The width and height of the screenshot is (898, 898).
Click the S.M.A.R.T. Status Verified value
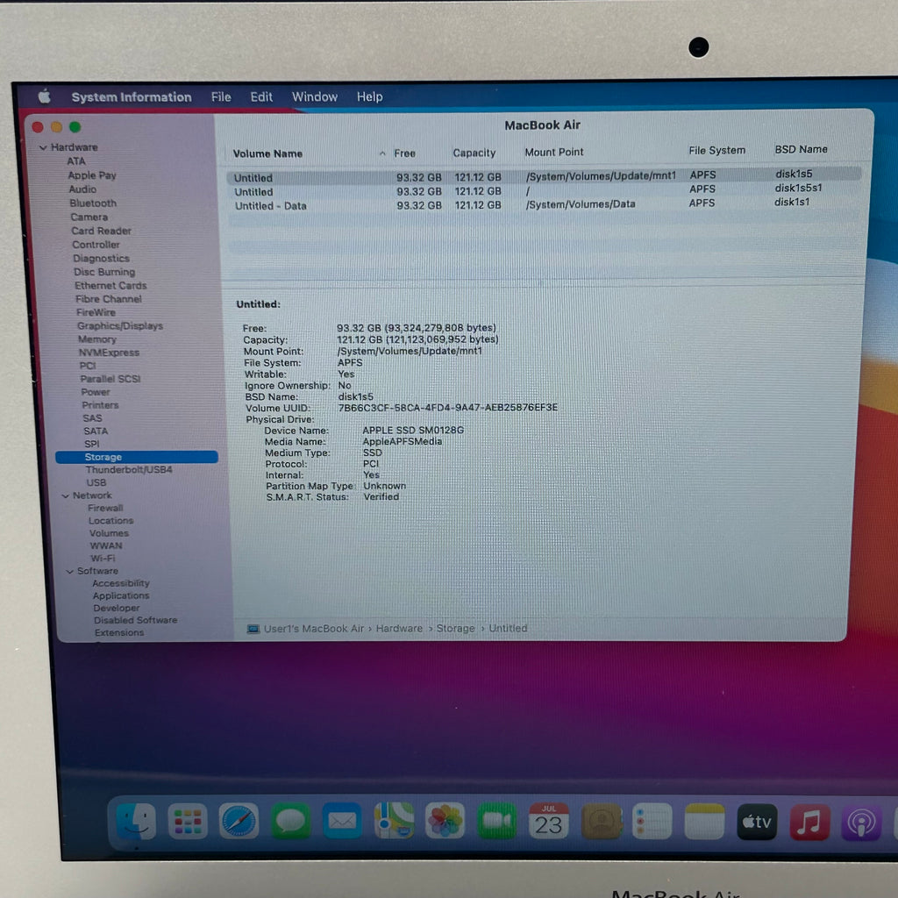point(381,497)
